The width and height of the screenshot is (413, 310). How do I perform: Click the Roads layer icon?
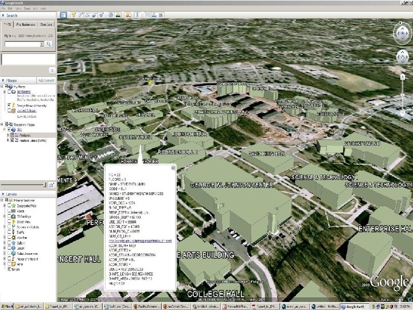[x=13, y=211]
